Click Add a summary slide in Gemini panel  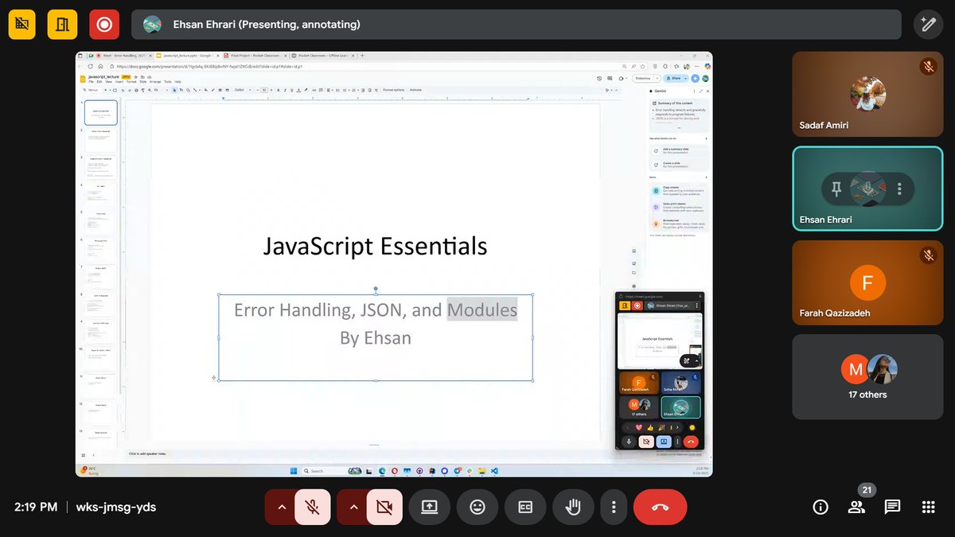click(x=677, y=150)
